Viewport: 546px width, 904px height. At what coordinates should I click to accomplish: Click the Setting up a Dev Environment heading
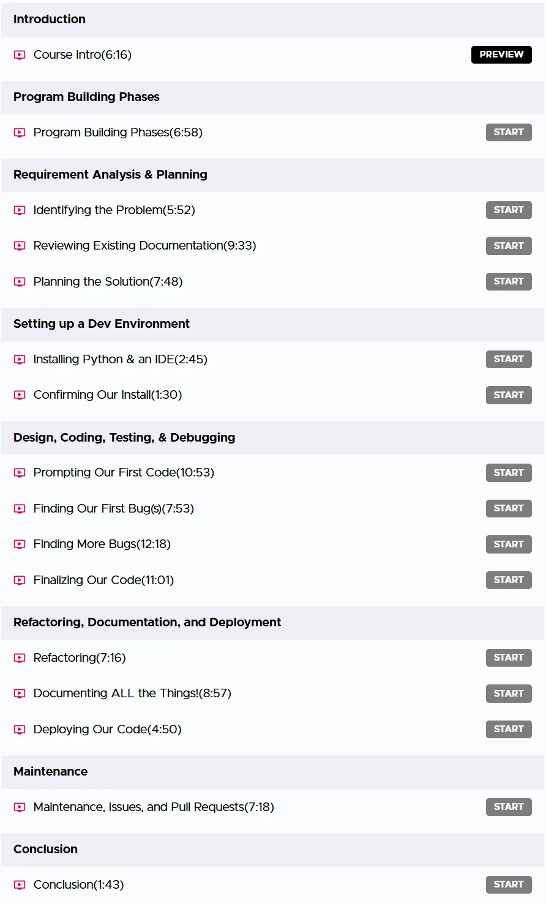(x=102, y=324)
